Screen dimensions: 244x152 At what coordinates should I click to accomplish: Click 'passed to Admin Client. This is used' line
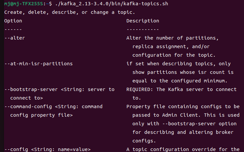coord(186,115)
